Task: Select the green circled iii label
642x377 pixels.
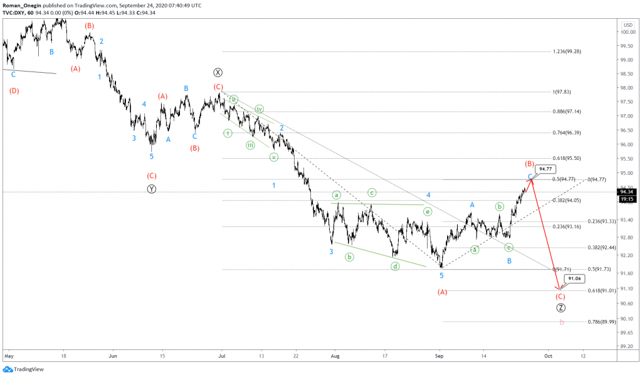Action: coord(250,145)
